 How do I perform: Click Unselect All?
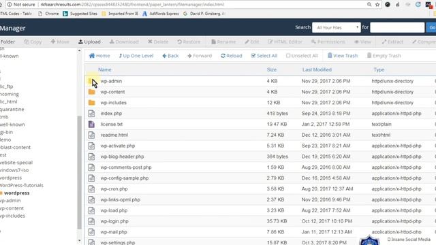302,56
